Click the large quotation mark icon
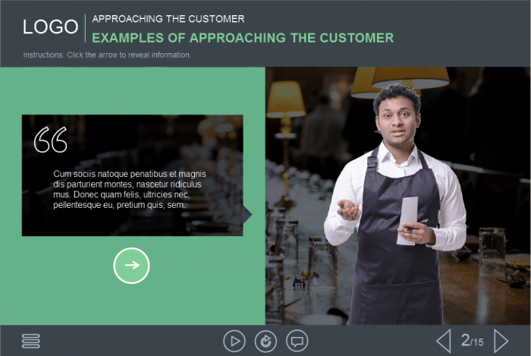The width and height of the screenshot is (531, 356). 51,140
